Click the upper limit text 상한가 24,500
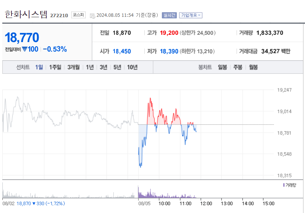This screenshot has height=213, width=305. click(197, 33)
